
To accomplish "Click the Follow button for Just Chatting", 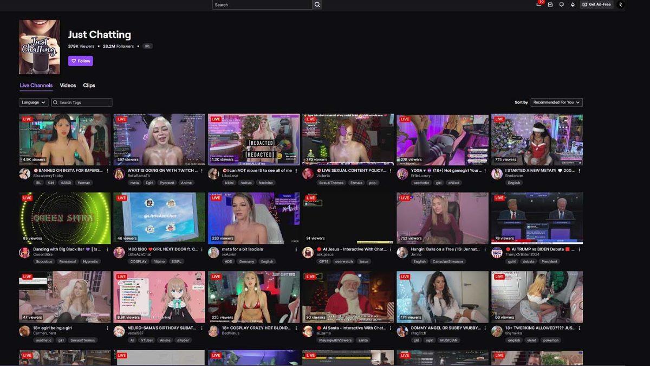I will (x=80, y=61).
